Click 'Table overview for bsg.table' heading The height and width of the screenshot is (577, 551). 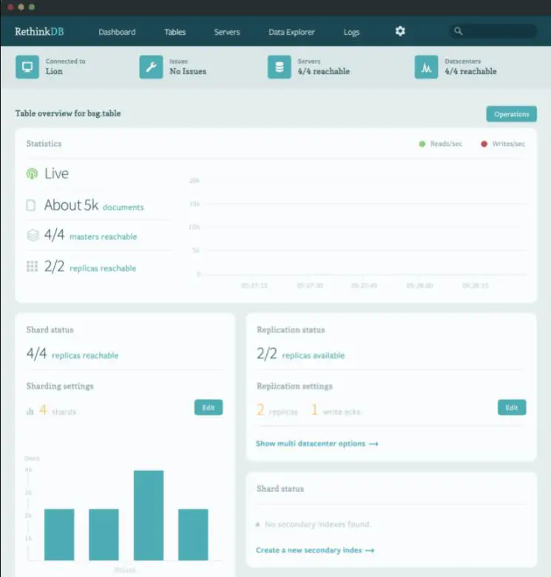pyautogui.click(x=68, y=113)
